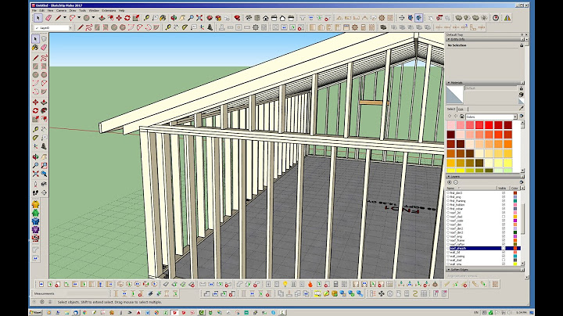Select the Move tool in left toolbar
563x316 pixels.
pos(35,102)
